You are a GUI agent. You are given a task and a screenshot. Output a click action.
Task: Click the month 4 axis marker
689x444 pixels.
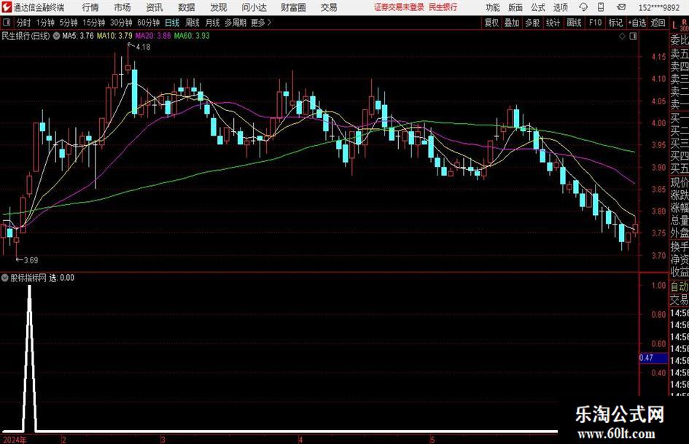coord(300,440)
